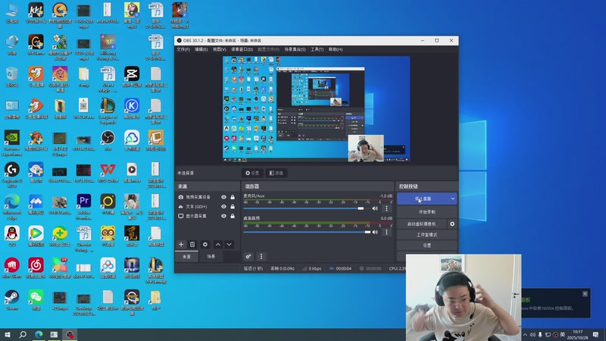Adjust the 桌面音频 volume slider

tap(307, 232)
